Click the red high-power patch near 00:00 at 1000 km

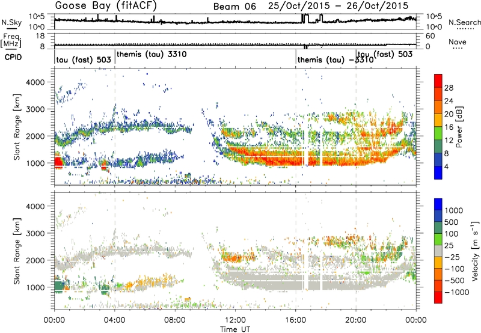tap(58, 162)
